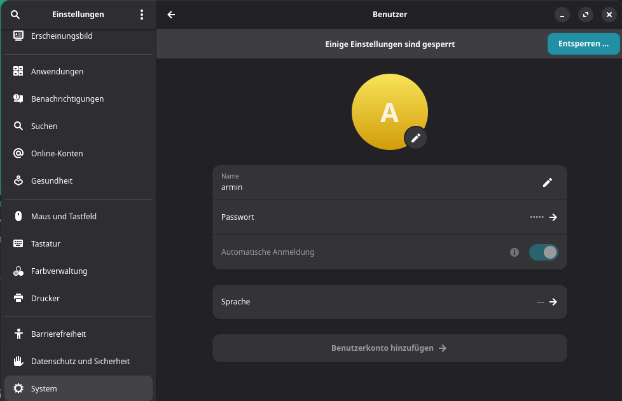Toggle the Automatische Anmeldung switch

543,252
